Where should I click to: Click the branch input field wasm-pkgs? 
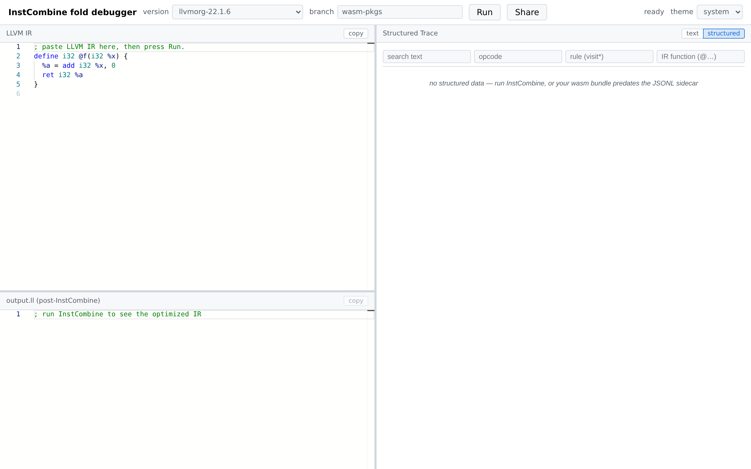(x=400, y=12)
